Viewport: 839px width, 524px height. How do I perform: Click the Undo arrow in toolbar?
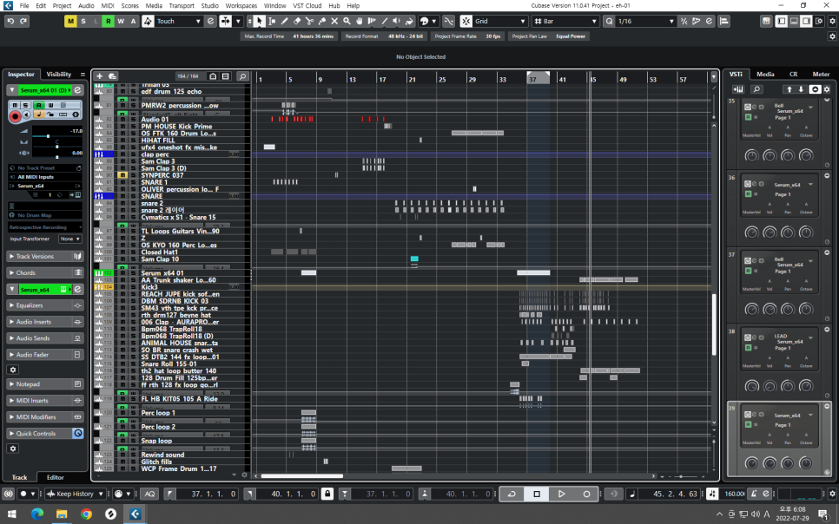point(10,22)
